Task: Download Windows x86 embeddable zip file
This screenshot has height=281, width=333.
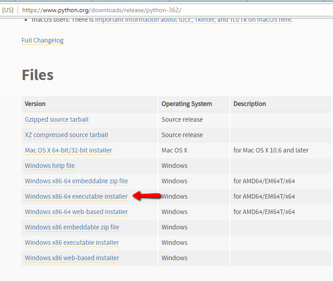Action: click(x=72, y=227)
